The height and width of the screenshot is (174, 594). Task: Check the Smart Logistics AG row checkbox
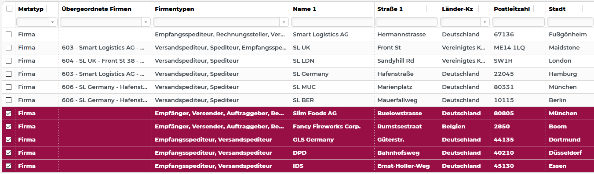coord(9,34)
